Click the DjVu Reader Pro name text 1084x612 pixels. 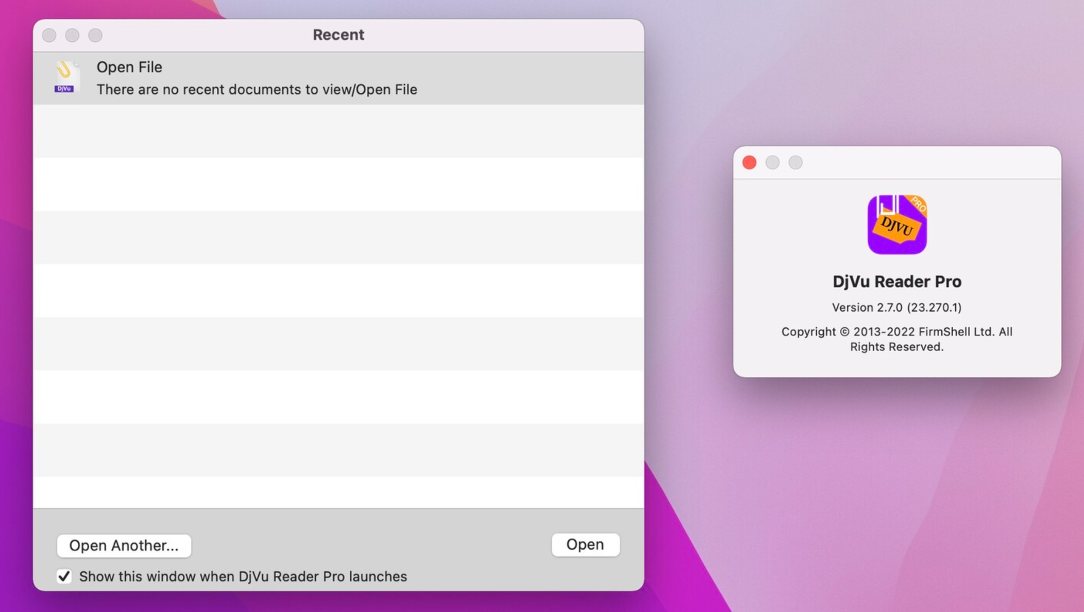pos(897,281)
